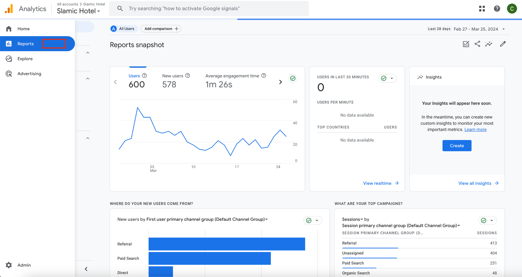Open the View realtime link
This screenshot has width=522, height=277.
click(x=381, y=183)
